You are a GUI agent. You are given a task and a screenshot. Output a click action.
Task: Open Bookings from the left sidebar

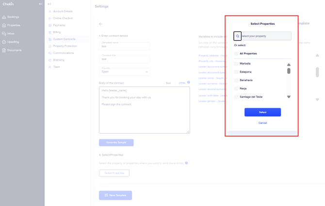tap(13, 17)
